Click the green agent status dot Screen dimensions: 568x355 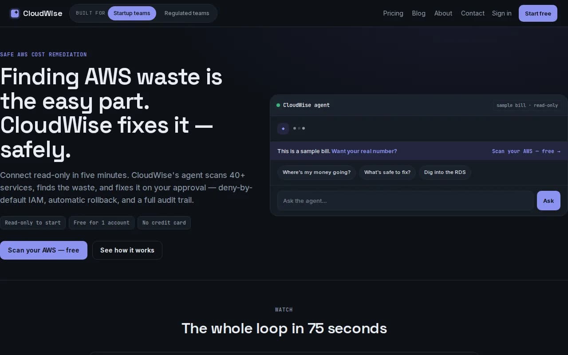coord(278,105)
